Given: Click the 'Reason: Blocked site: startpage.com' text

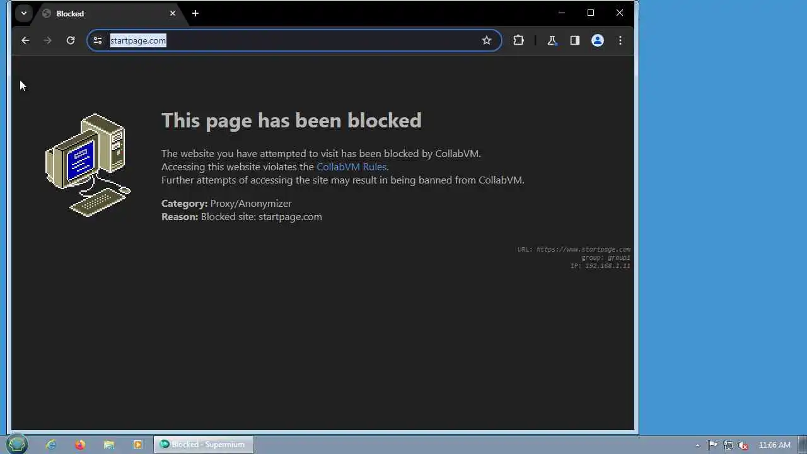Looking at the screenshot, I should 241,216.
